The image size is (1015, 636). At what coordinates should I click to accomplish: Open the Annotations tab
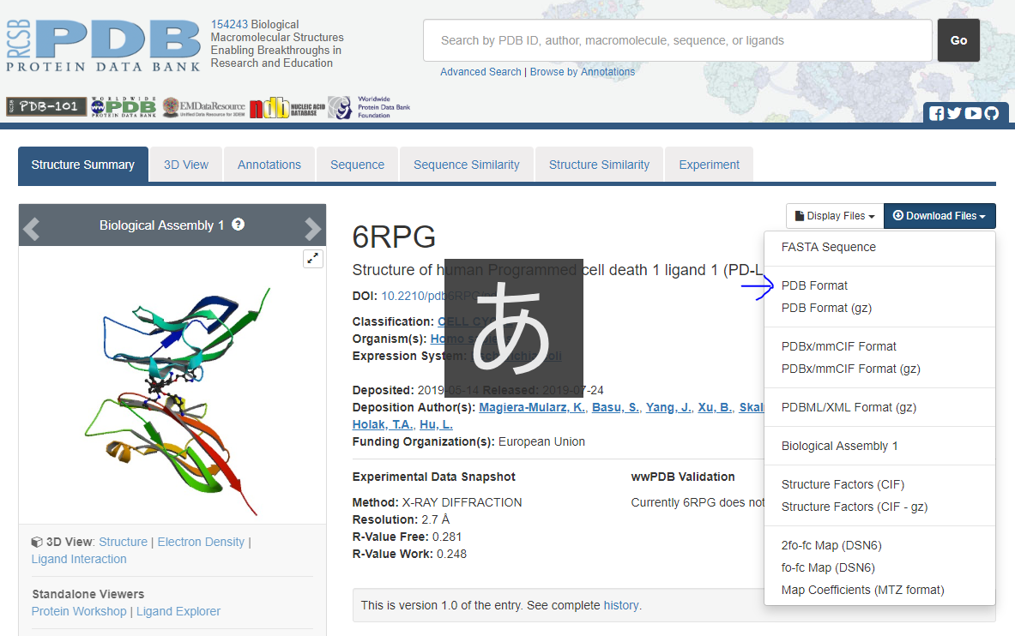[x=269, y=165]
